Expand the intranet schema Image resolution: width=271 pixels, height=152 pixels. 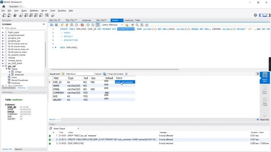click(x=3, y=58)
